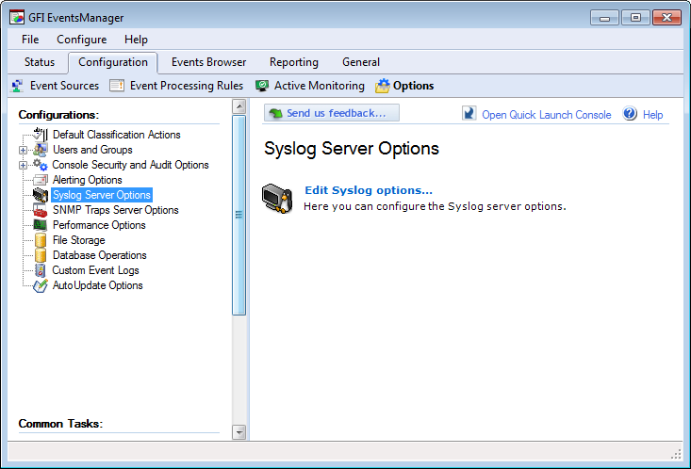Click the left panel scroll up arrow
Viewport: 691px width, 469px height.
coord(239,106)
